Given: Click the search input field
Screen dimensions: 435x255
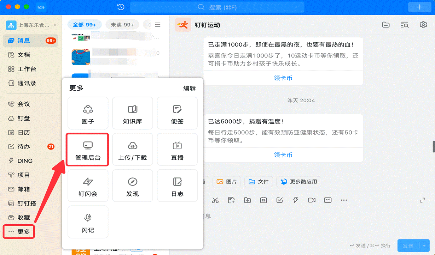Looking at the screenshot, I should (217, 7).
